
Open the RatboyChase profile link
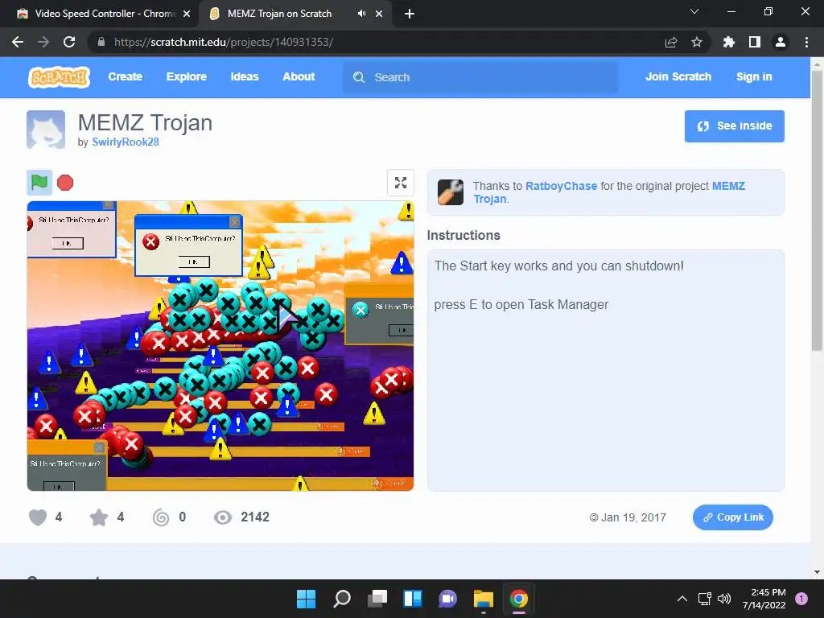[x=561, y=186]
